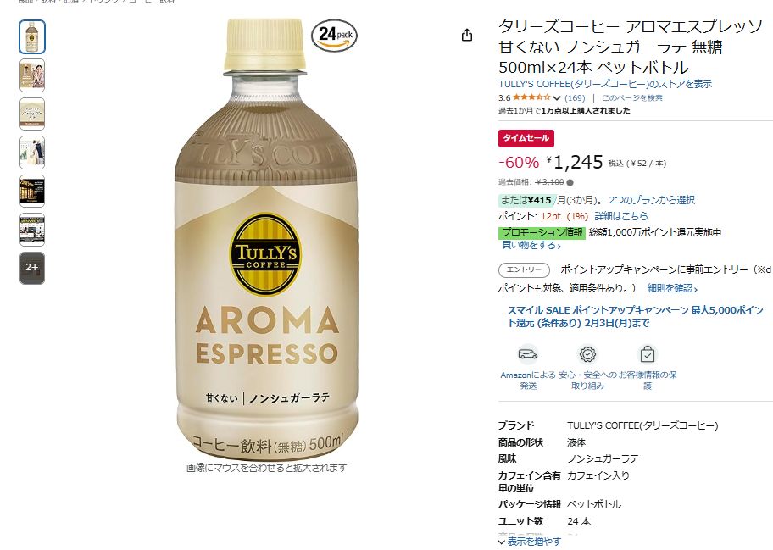773x550 pixels.
Task: Select the third thumbnail with label closeup
Action: point(32,114)
